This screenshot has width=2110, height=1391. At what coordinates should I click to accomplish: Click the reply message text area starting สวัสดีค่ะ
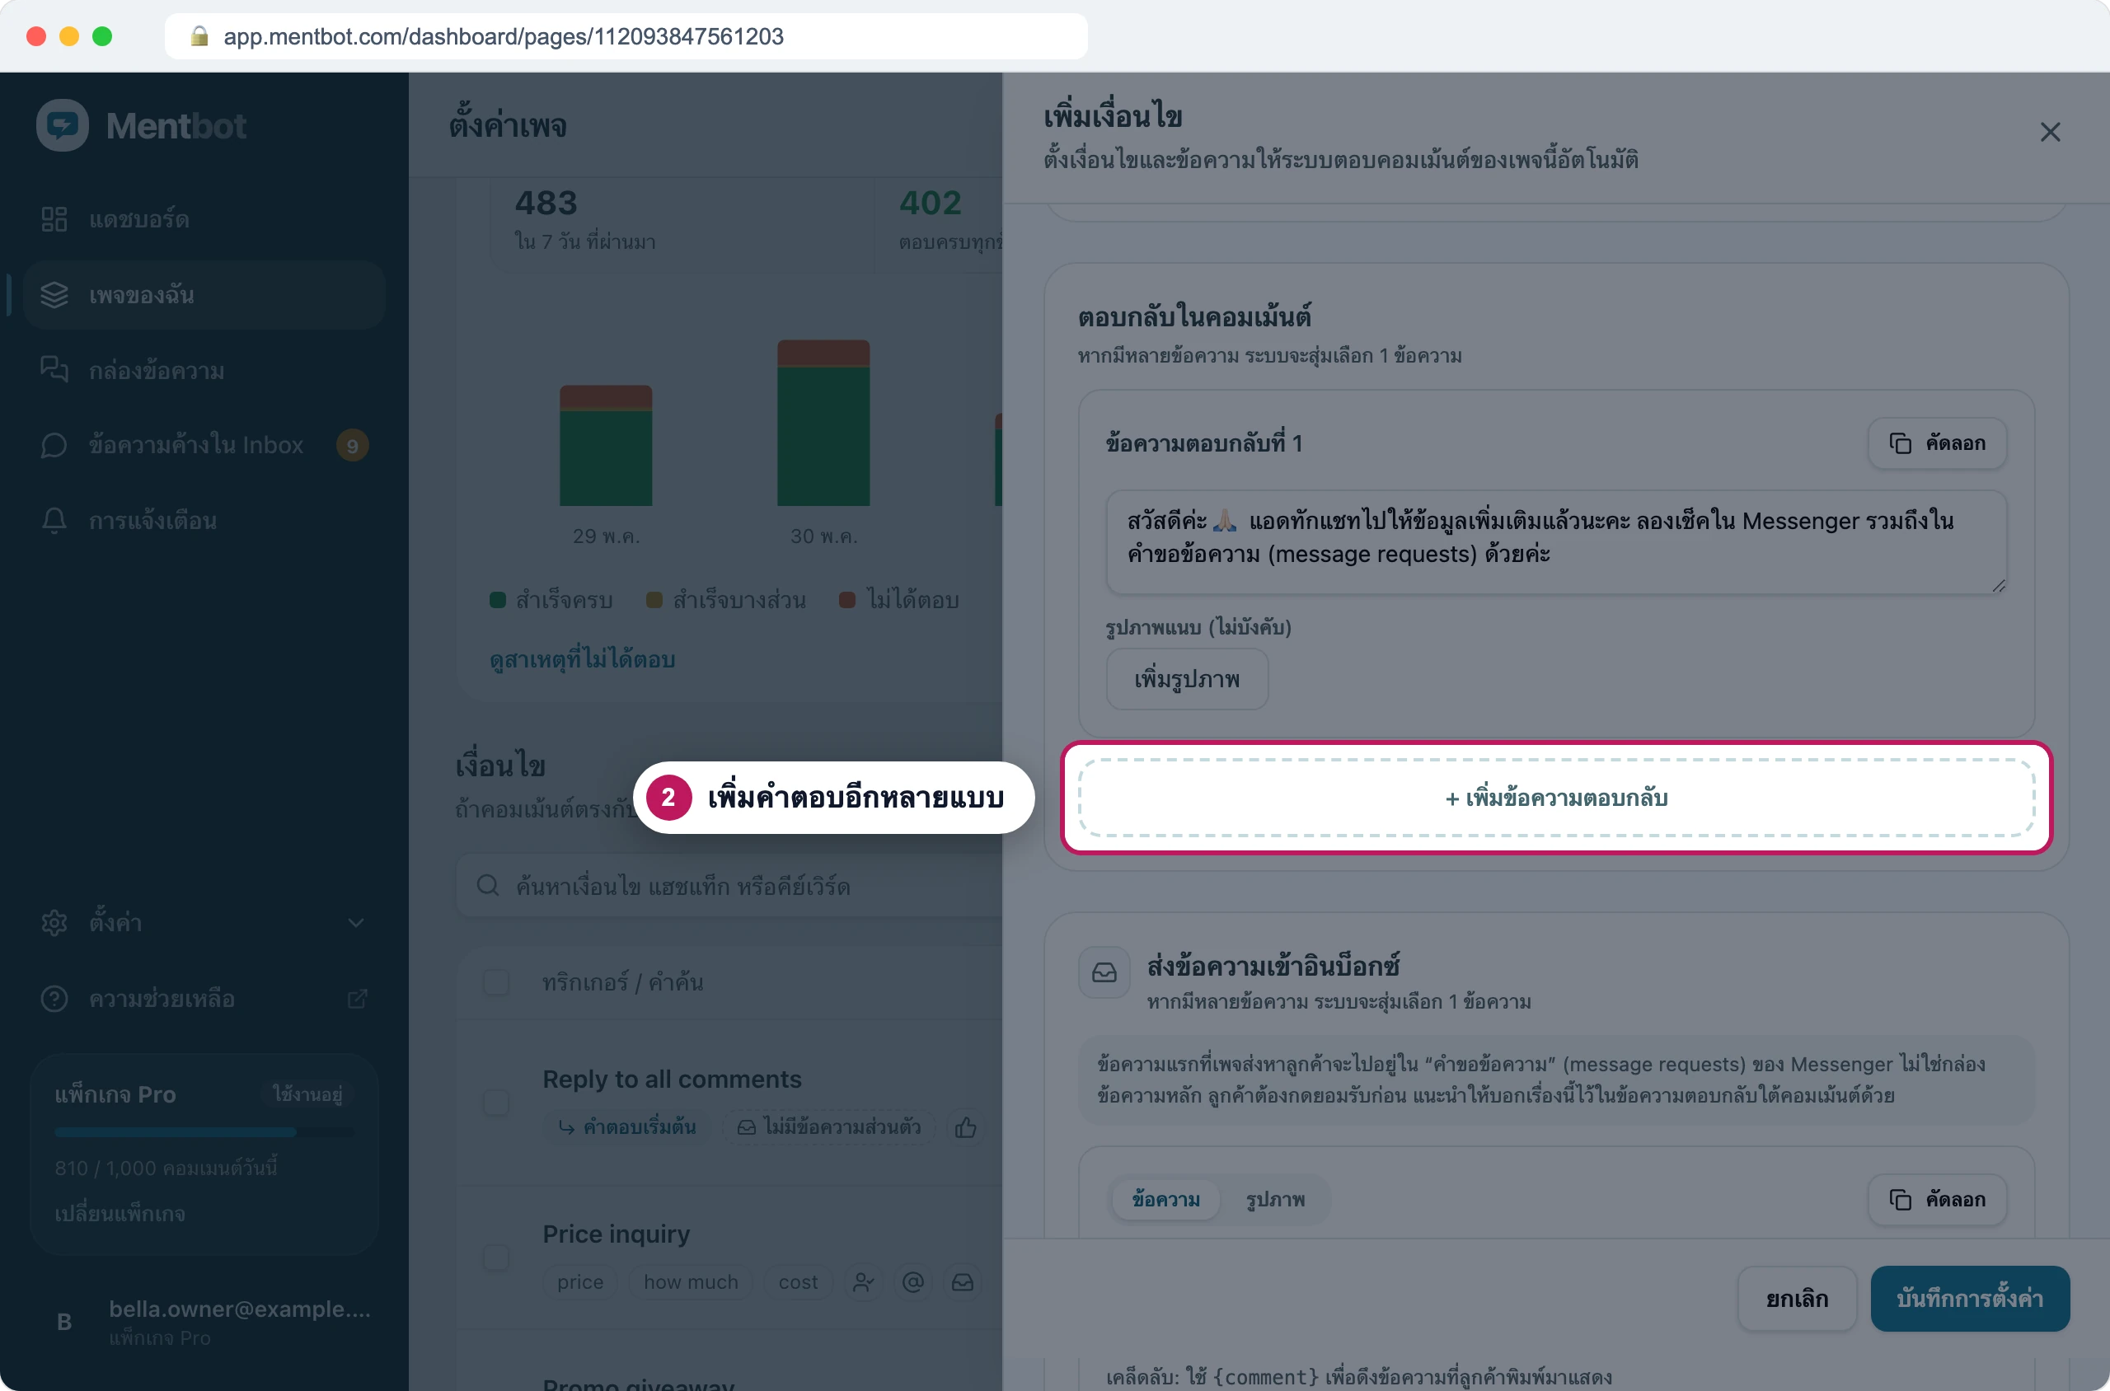click(1555, 542)
